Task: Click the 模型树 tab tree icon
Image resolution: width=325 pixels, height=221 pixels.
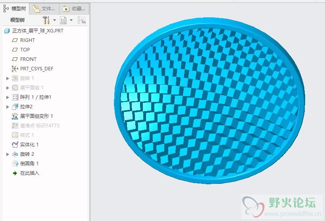Action: [6, 9]
